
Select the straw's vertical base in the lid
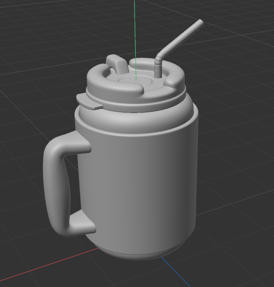point(158,71)
